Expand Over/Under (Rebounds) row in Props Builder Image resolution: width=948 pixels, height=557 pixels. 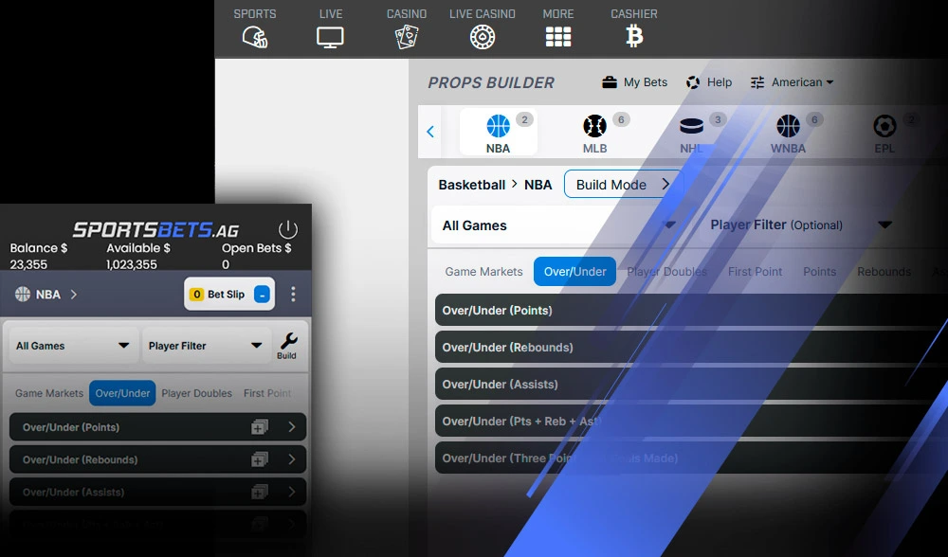(x=691, y=348)
